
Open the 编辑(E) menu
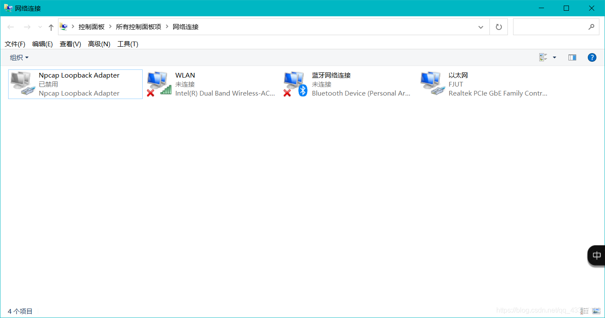pos(43,44)
